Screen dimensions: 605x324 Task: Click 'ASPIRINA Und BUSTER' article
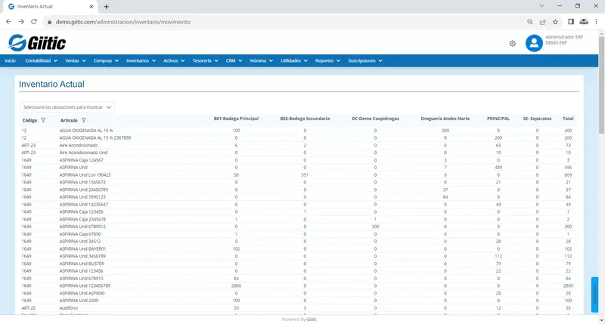pyautogui.click(x=82, y=264)
